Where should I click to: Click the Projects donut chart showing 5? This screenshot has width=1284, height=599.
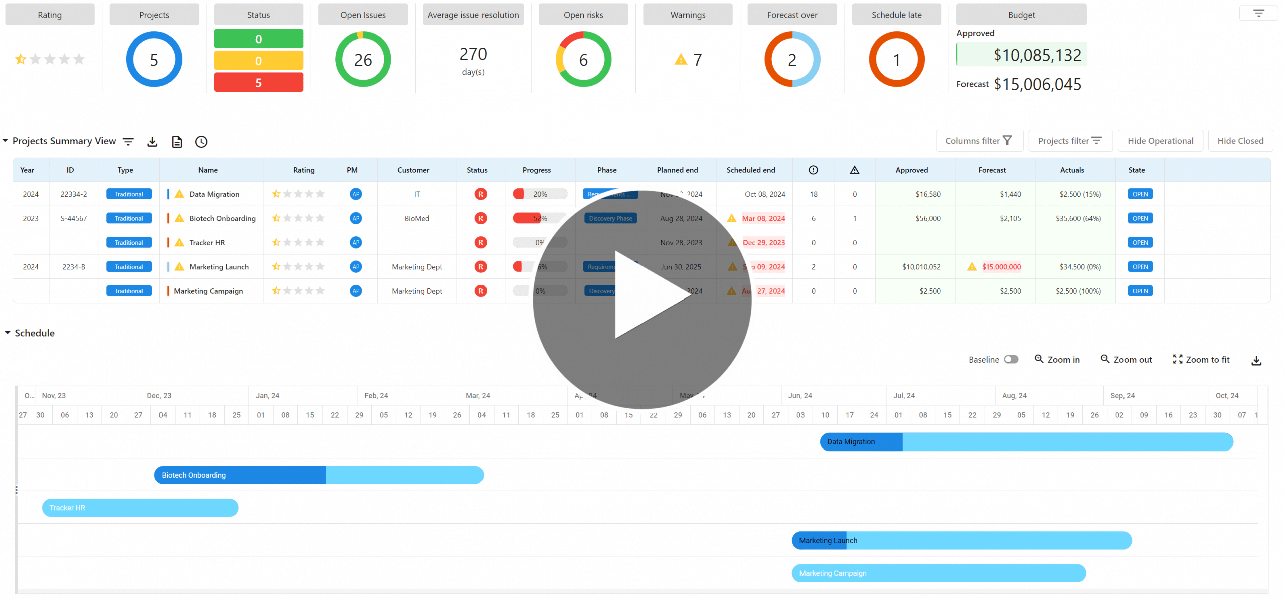[x=154, y=59]
